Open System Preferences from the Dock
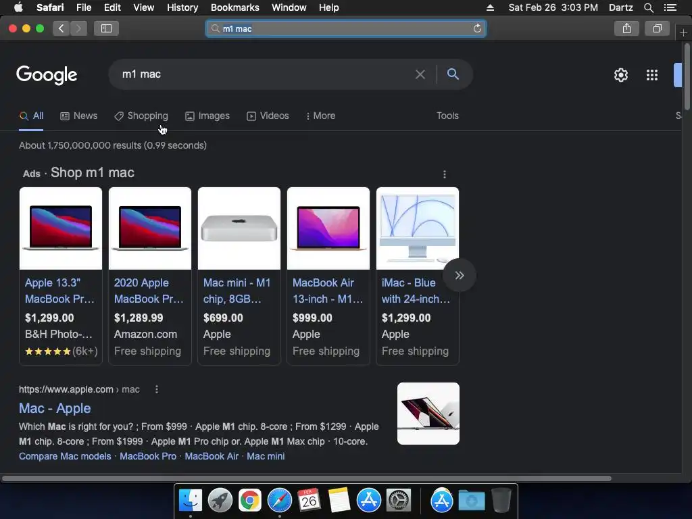Image resolution: width=692 pixels, height=519 pixels. [399, 501]
